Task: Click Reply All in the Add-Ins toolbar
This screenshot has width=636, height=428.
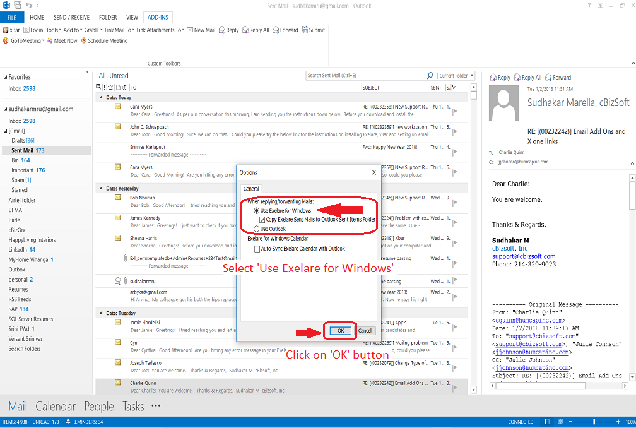Action: 256,30
